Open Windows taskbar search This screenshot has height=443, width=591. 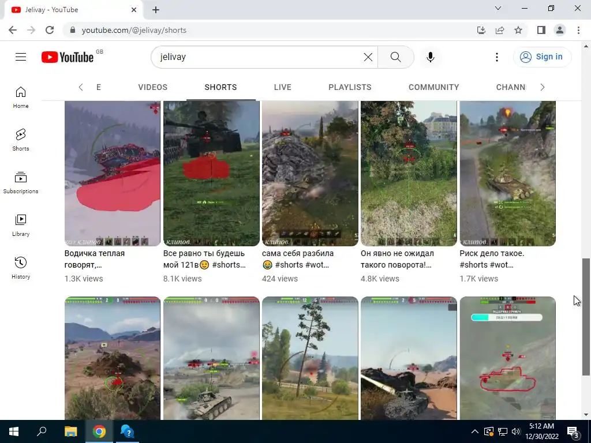tap(42, 431)
